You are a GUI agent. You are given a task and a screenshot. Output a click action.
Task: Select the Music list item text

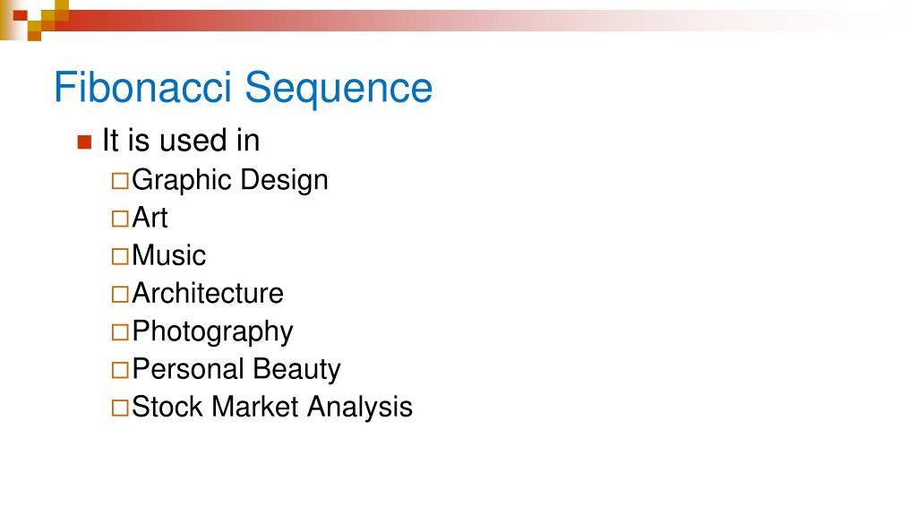point(169,255)
